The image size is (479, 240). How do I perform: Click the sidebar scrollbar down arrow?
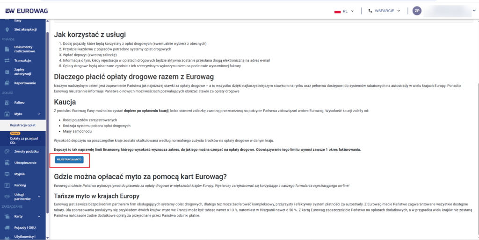[x=47, y=238]
